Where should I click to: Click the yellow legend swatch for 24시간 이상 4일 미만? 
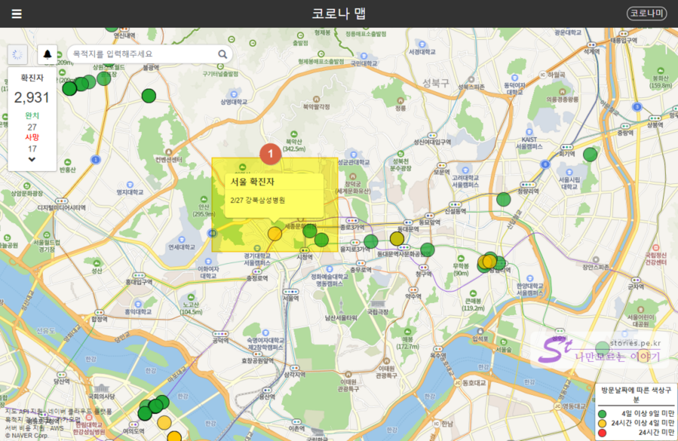pyautogui.click(x=602, y=423)
